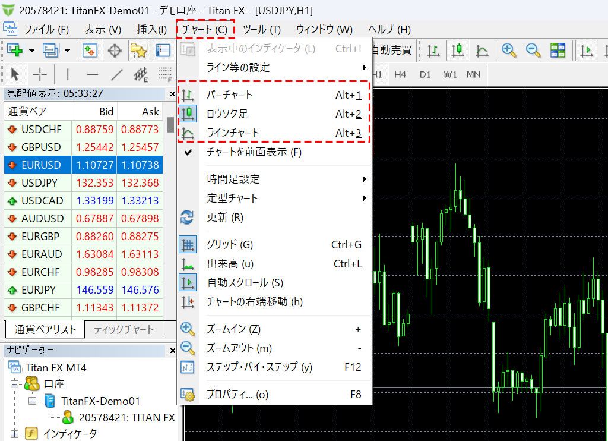Pick the trendline drawing tool

coord(117,74)
